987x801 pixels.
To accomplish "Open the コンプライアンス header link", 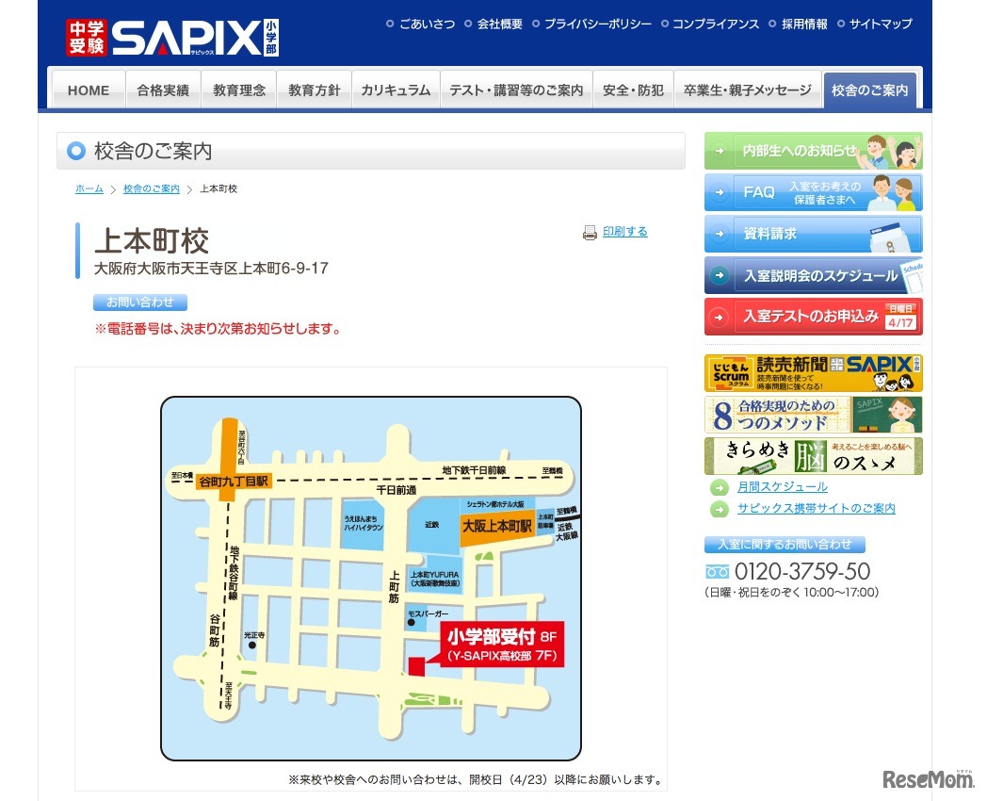I will [716, 24].
